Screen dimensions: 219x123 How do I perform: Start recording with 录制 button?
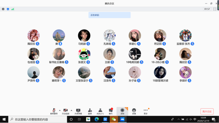[122, 111]
